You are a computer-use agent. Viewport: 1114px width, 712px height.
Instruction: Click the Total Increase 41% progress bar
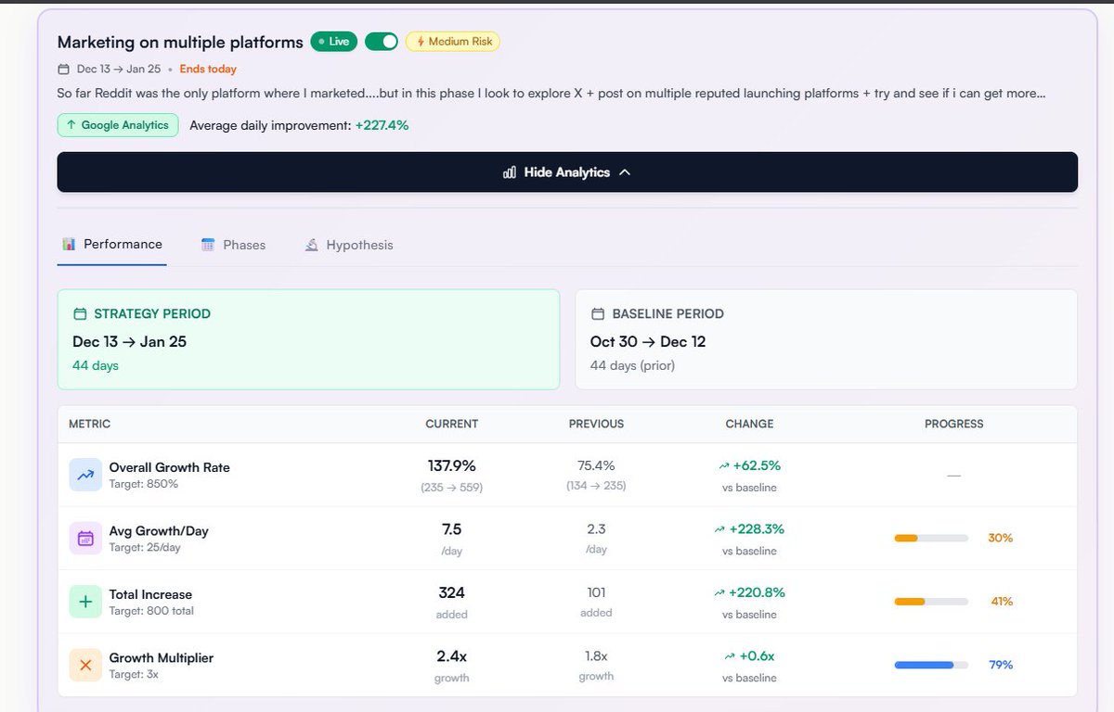tap(931, 602)
